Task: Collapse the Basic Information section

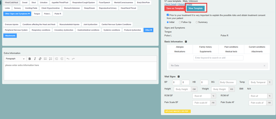Action: pos(186,42)
